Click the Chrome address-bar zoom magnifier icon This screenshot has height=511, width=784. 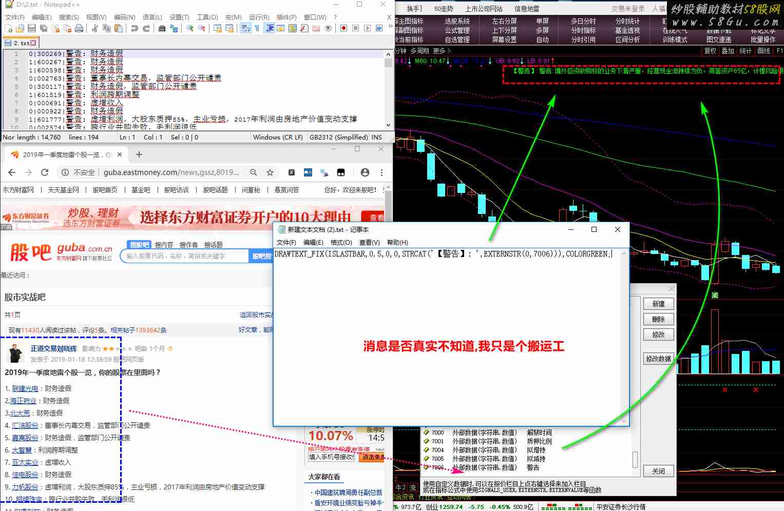tap(254, 172)
